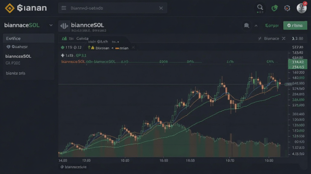Screen dimensions: 311x174
Task: Click the orange mian color swatch
Action: click(x=117, y=48)
